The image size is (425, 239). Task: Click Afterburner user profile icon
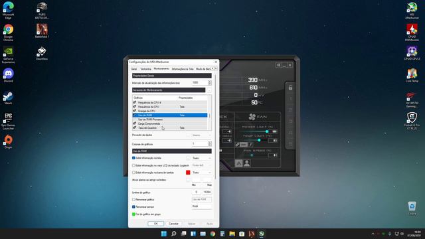pos(246,163)
